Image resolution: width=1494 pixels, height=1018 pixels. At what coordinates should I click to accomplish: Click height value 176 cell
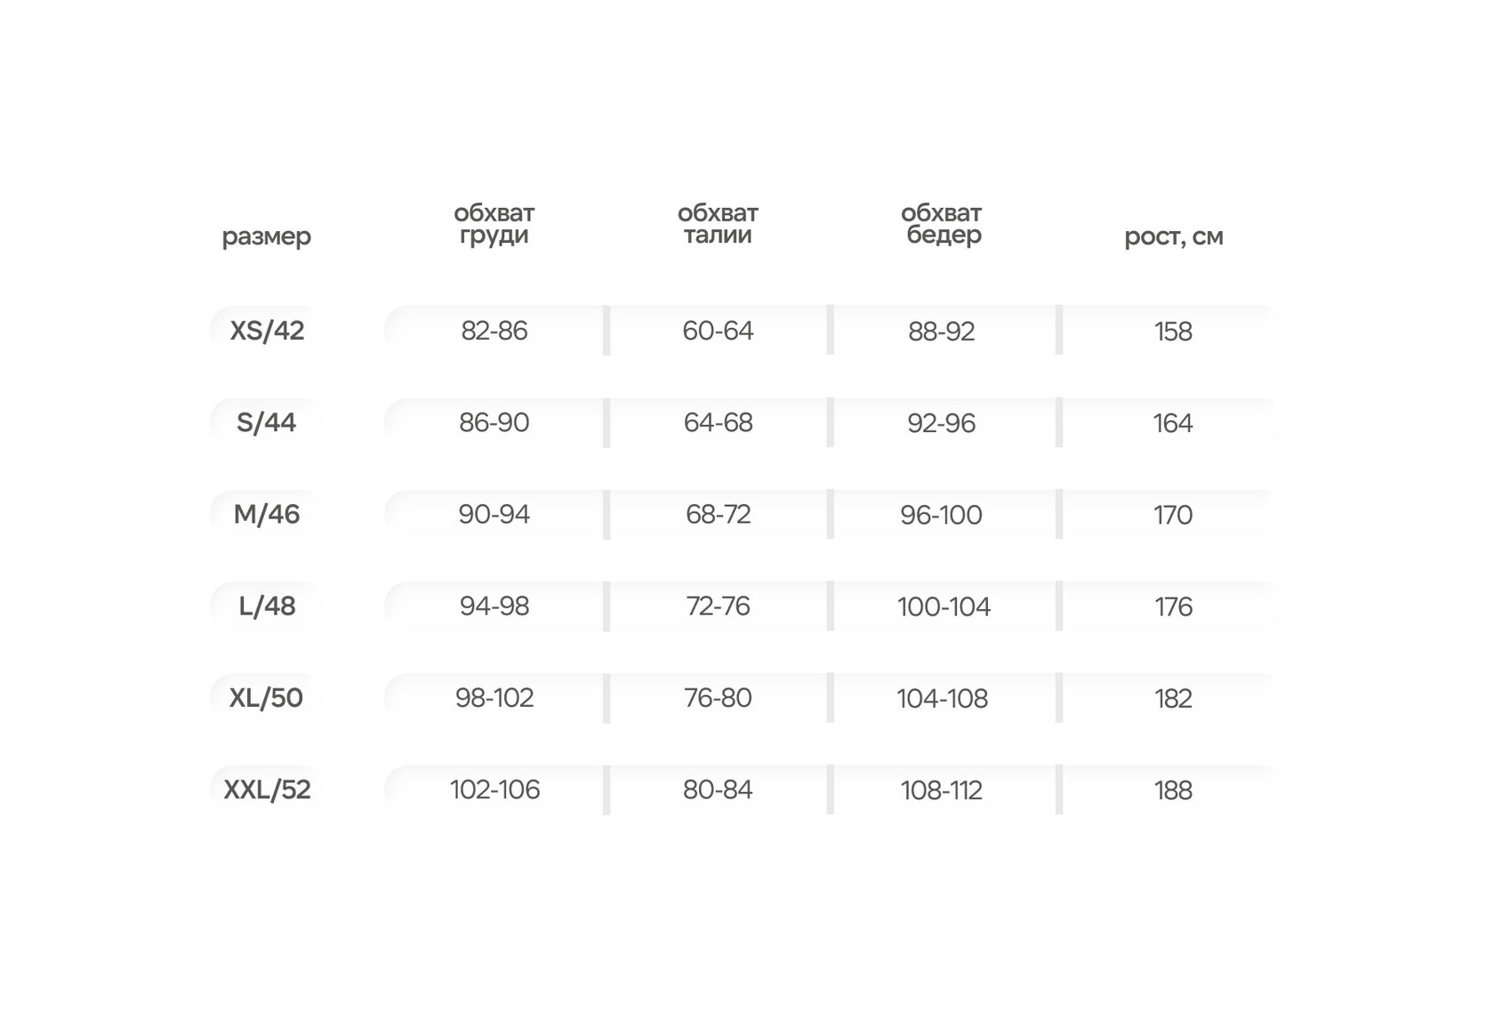coord(1173,606)
